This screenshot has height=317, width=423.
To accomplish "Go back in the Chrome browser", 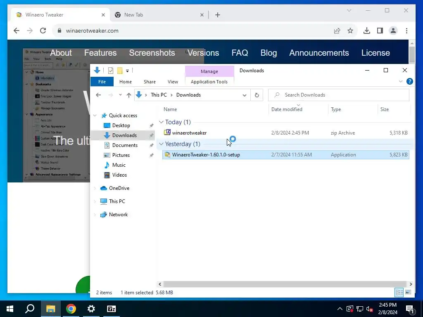I will tap(17, 31).
